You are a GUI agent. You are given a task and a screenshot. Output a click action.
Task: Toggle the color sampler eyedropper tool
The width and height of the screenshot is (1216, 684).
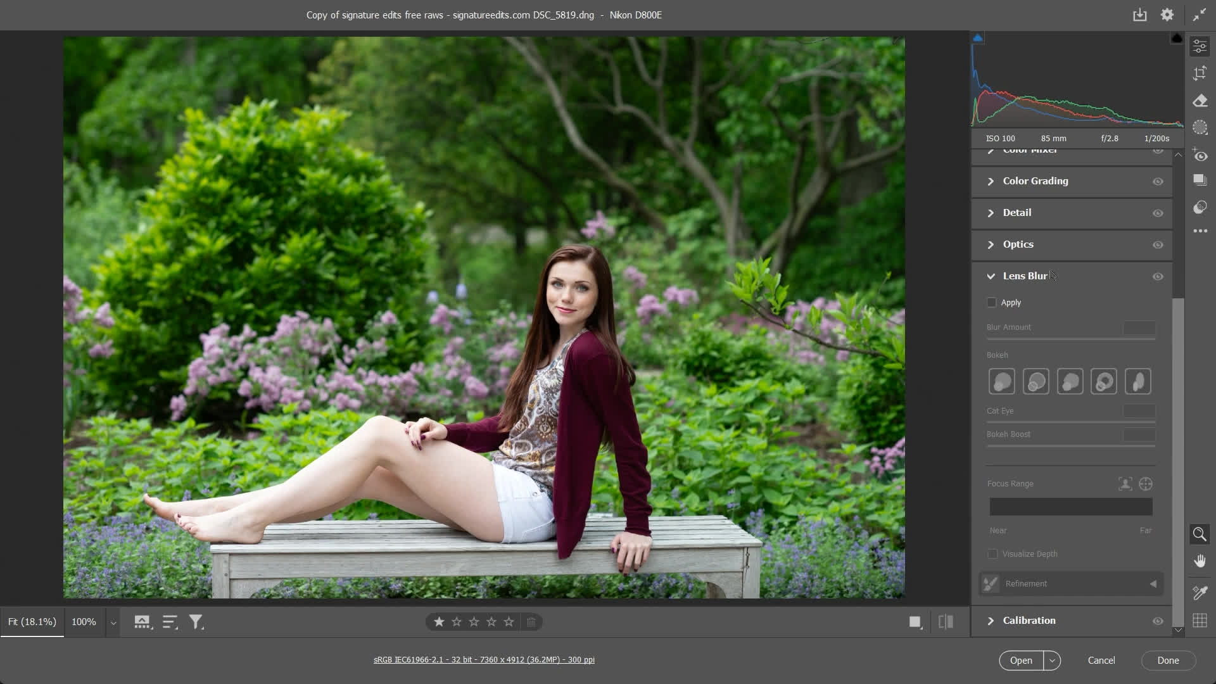(x=1200, y=593)
